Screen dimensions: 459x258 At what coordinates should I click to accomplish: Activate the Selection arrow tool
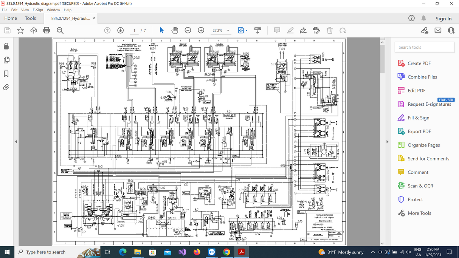pos(162,30)
